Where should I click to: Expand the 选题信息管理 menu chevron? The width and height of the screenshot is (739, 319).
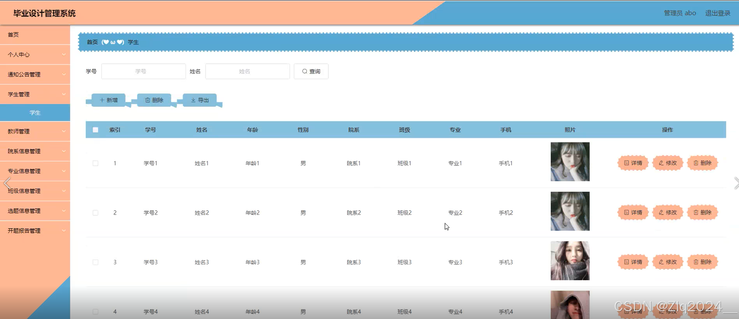pyautogui.click(x=64, y=211)
